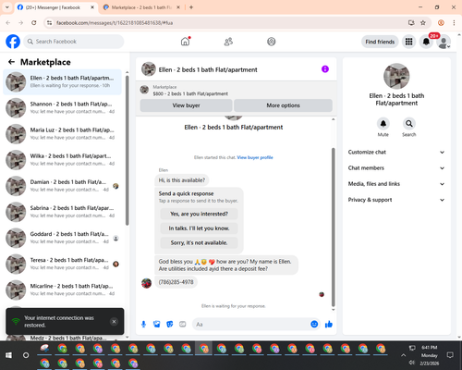Open the account profile avatar menu
This screenshot has width=462, height=370.
pyautogui.click(x=444, y=42)
